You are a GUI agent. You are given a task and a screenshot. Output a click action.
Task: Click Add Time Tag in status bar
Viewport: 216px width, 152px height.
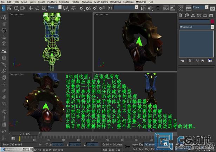(x=111, y=150)
